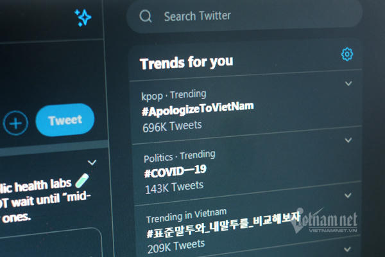
Task: Click the Vietnamnet watermark logo
Action: (324, 221)
